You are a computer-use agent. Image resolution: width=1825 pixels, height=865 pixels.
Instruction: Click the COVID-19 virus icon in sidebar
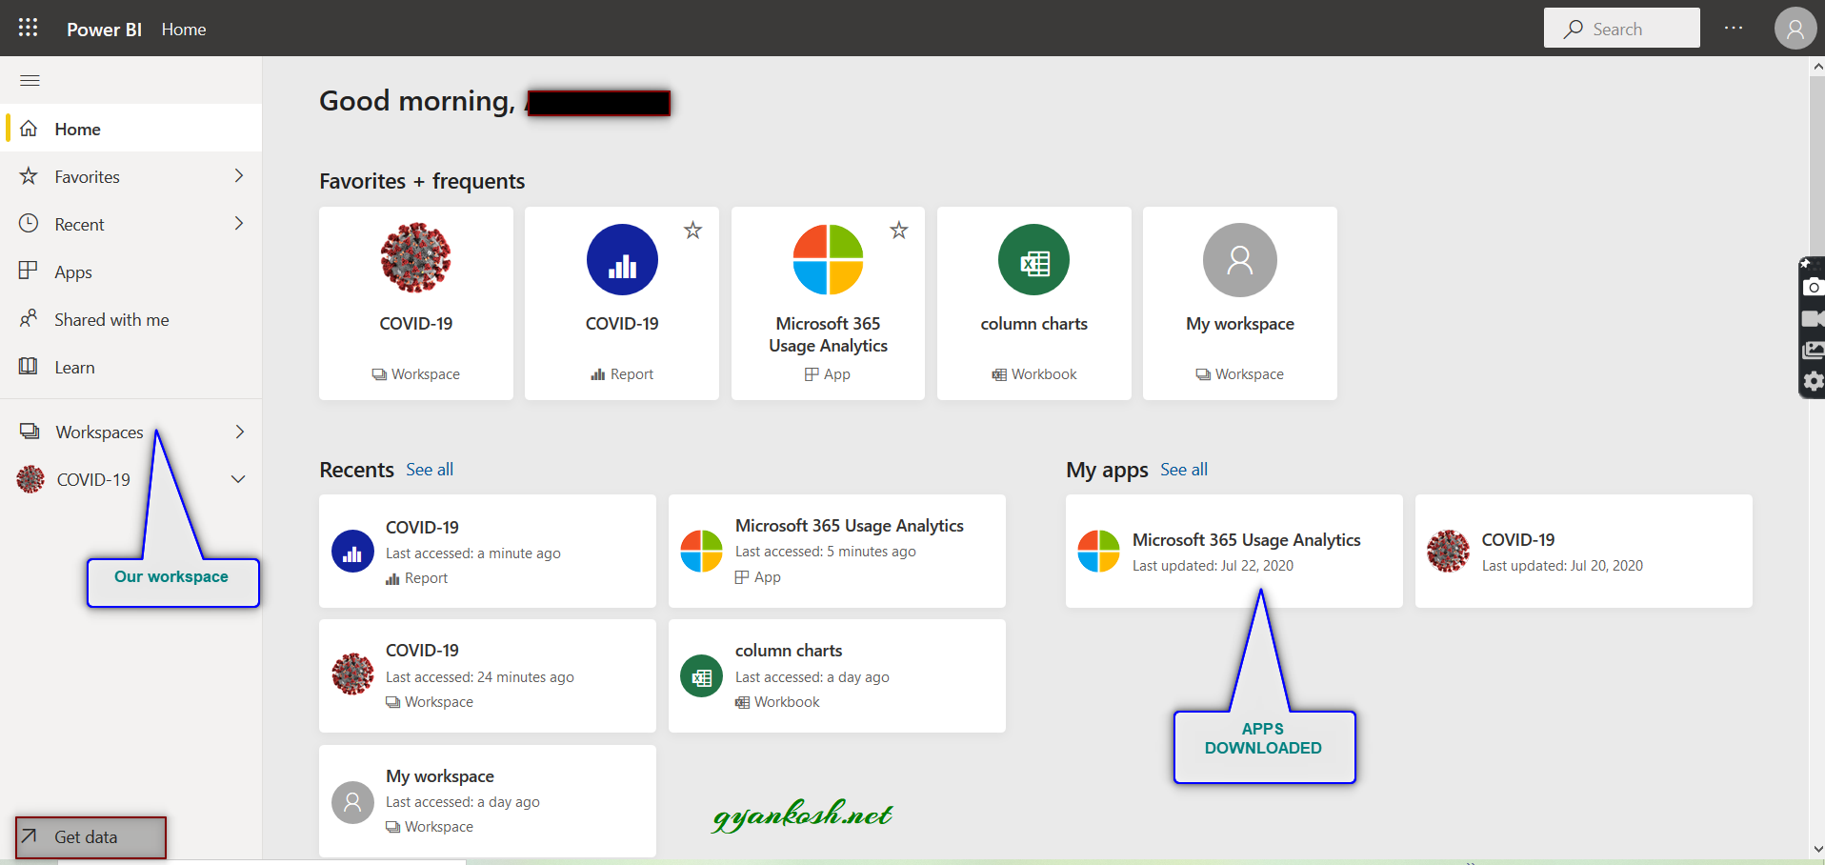pos(30,479)
